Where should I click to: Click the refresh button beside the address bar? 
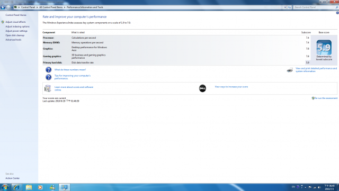[289, 7]
